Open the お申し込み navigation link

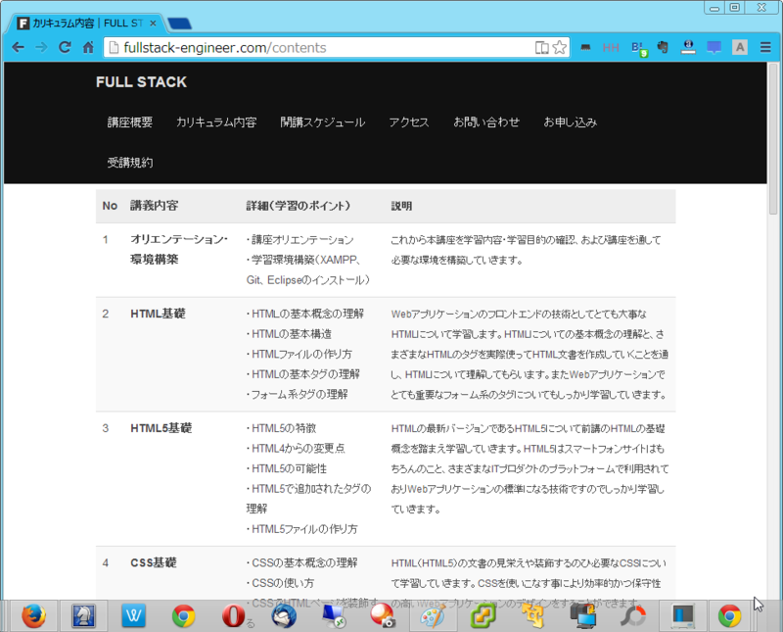click(x=569, y=122)
